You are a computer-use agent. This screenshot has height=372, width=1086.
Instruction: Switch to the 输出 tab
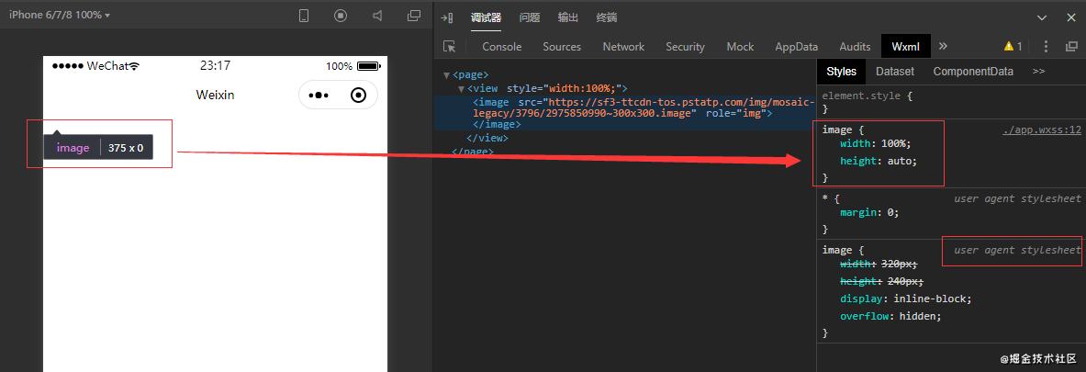pos(568,18)
